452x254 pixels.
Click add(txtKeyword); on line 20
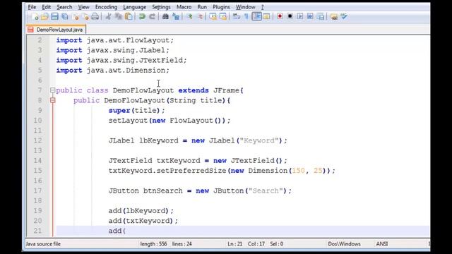click(x=143, y=221)
